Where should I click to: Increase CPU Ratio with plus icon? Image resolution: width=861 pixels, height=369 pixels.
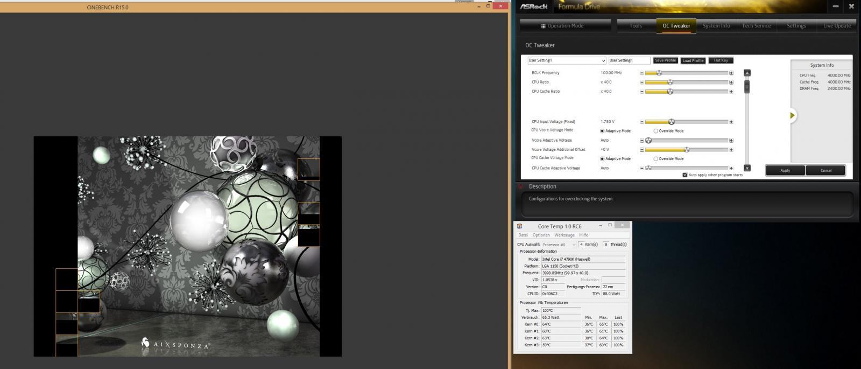point(731,82)
